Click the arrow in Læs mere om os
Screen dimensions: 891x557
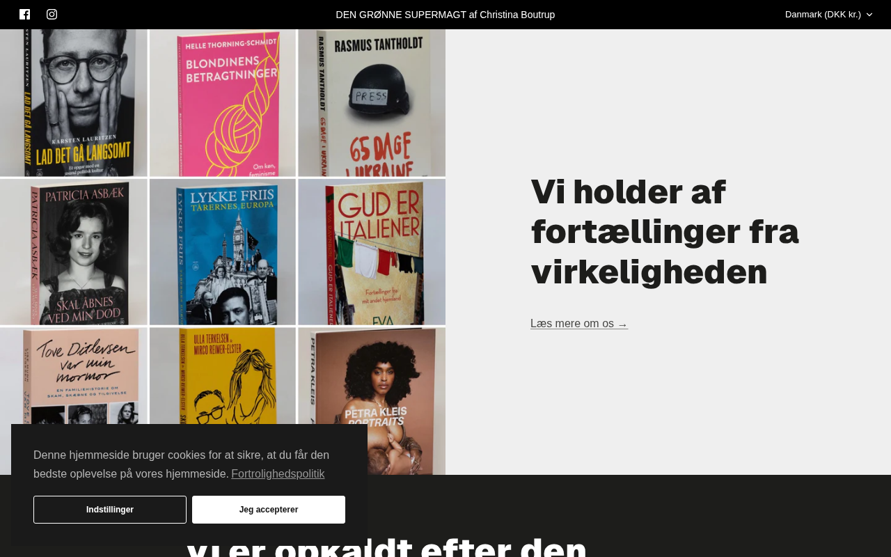tap(622, 324)
